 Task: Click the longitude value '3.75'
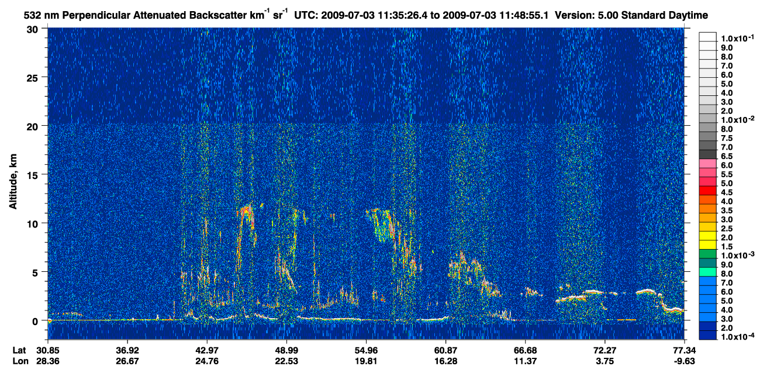[x=604, y=361]
